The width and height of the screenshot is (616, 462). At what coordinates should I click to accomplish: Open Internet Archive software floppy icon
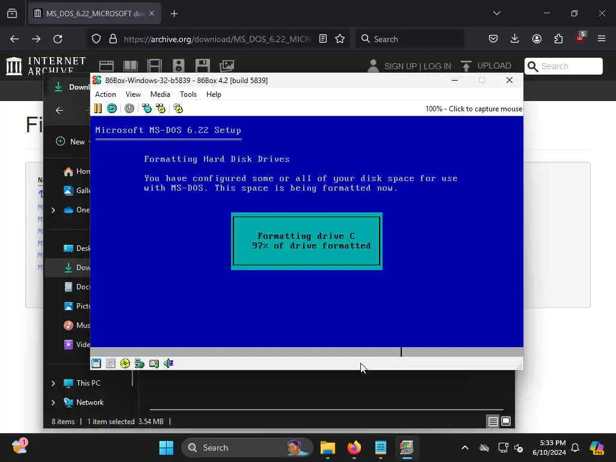203,66
